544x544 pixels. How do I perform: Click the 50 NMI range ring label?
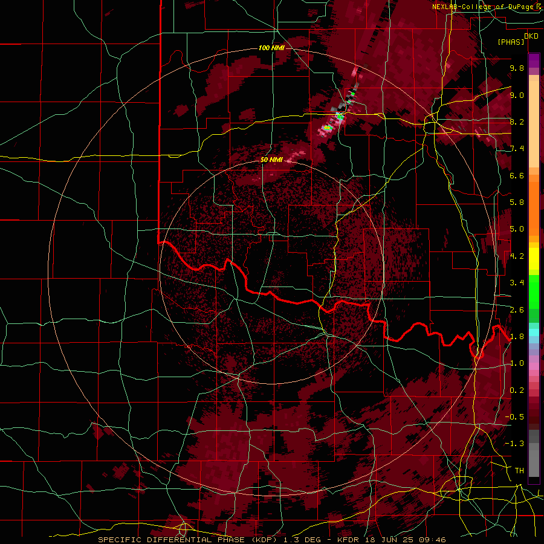(271, 160)
